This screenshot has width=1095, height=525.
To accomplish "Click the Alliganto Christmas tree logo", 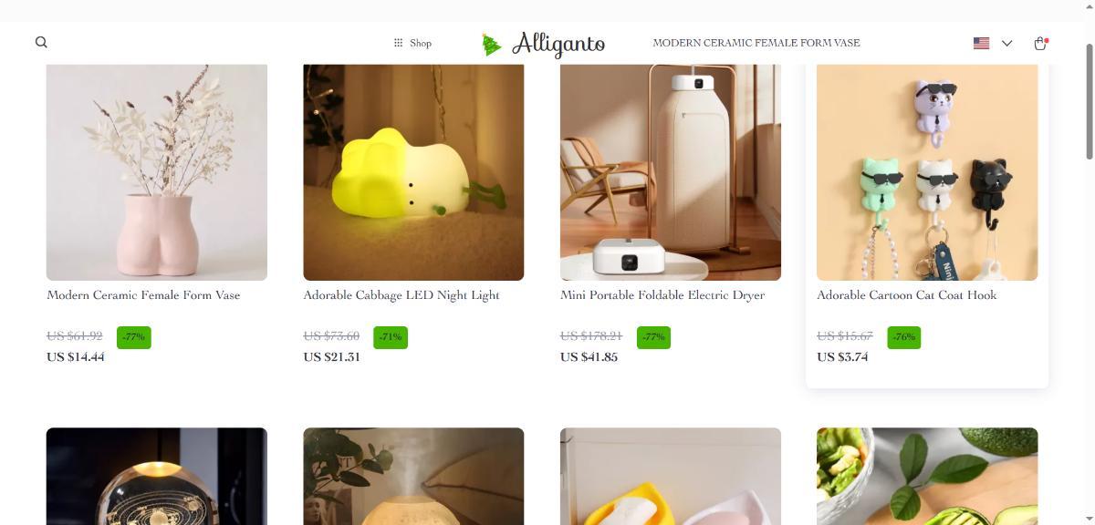I will 543,43.
